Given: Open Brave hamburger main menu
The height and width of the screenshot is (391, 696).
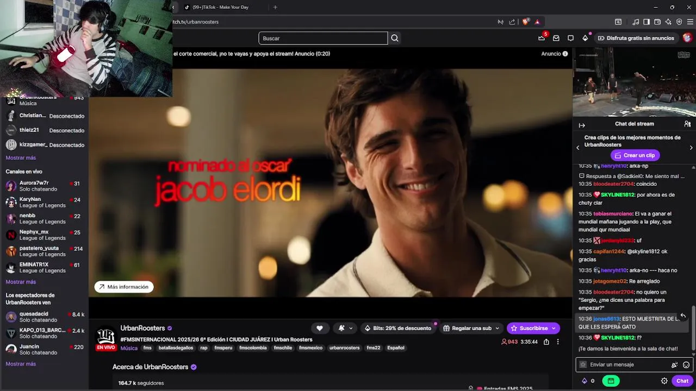Looking at the screenshot, I should (690, 22).
